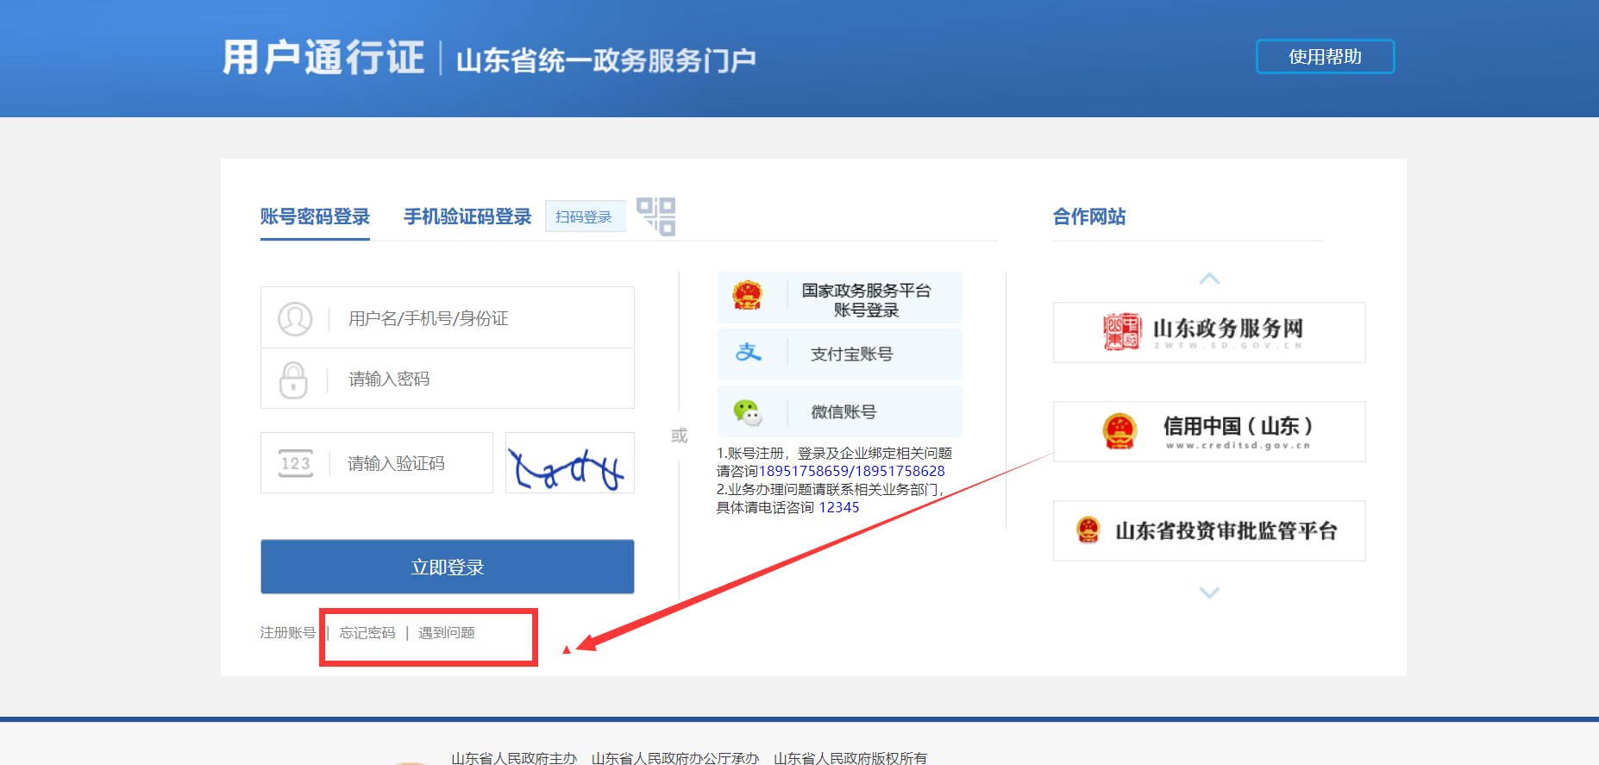Click phone number 18951758659/18951758628
1599x765 pixels.
tap(852, 471)
